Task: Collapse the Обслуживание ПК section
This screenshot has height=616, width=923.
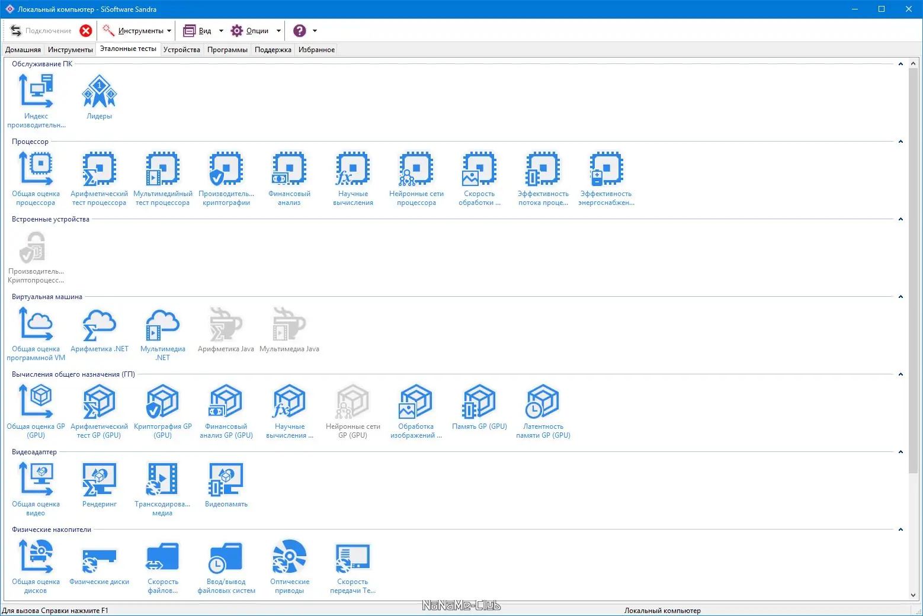Action: (x=900, y=64)
